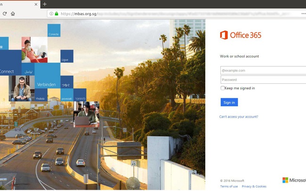Check the Keep me signed in box

pyautogui.click(x=223, y=88)
